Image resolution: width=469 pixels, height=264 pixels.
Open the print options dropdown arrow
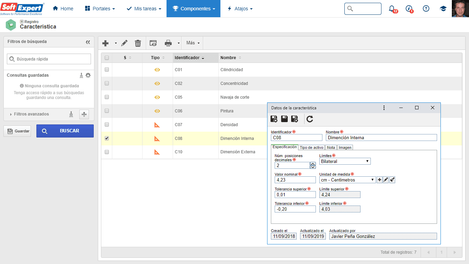179,43
